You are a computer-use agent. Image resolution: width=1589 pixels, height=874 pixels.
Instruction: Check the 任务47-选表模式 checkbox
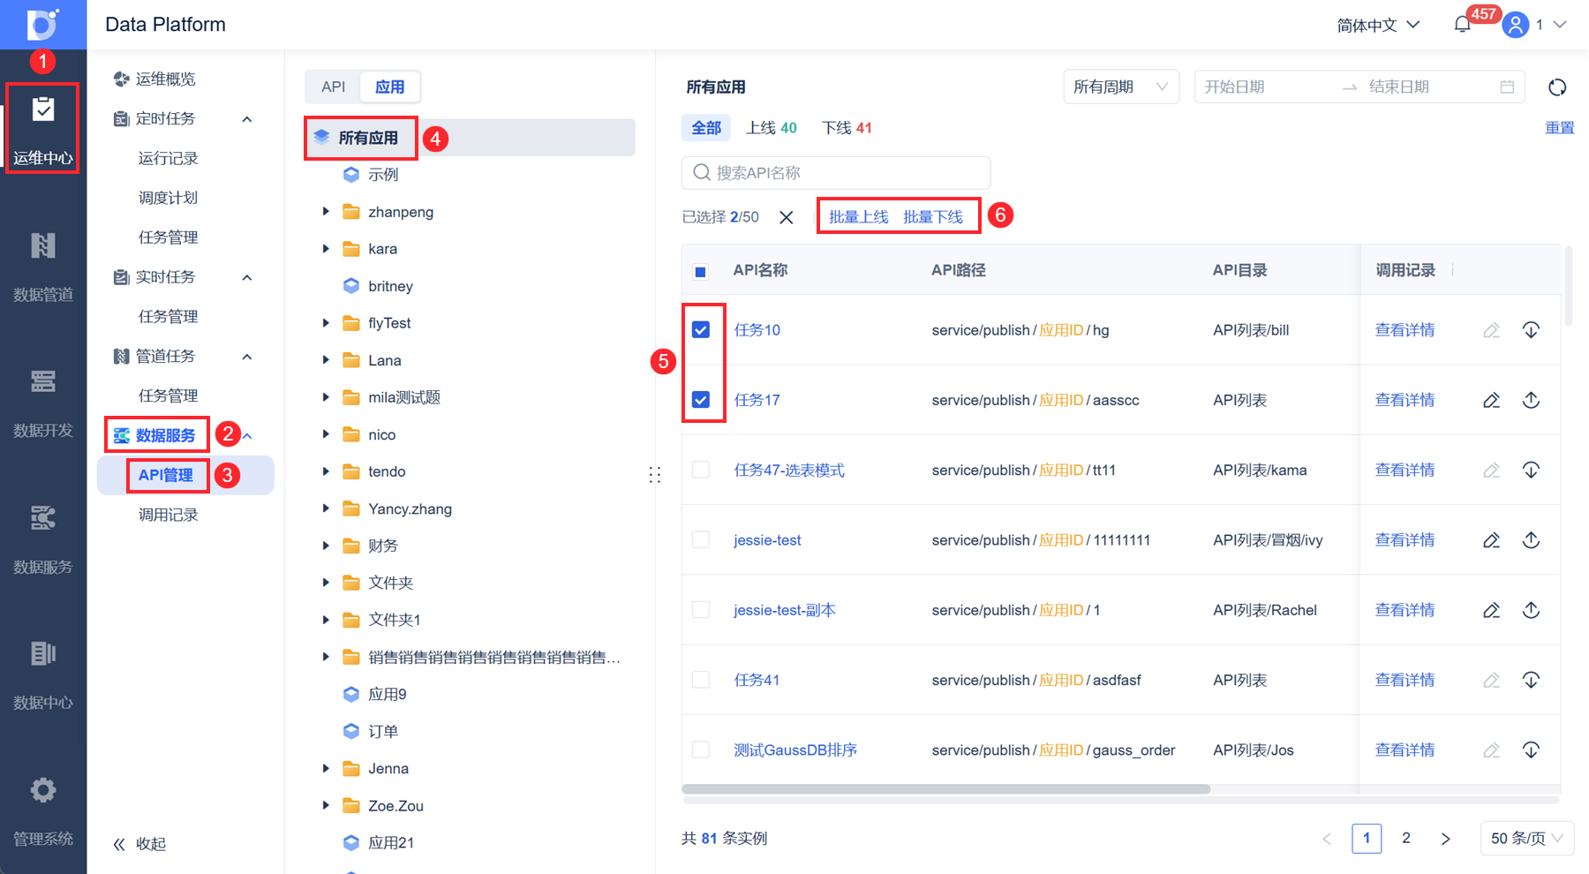[x=701, y=470]
